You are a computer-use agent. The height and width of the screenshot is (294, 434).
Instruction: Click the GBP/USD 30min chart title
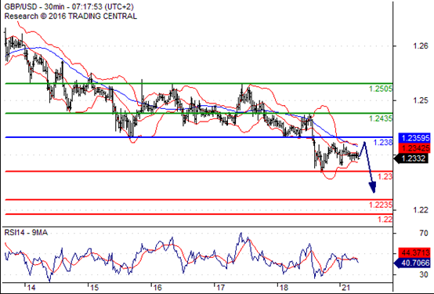click(69, 6)
